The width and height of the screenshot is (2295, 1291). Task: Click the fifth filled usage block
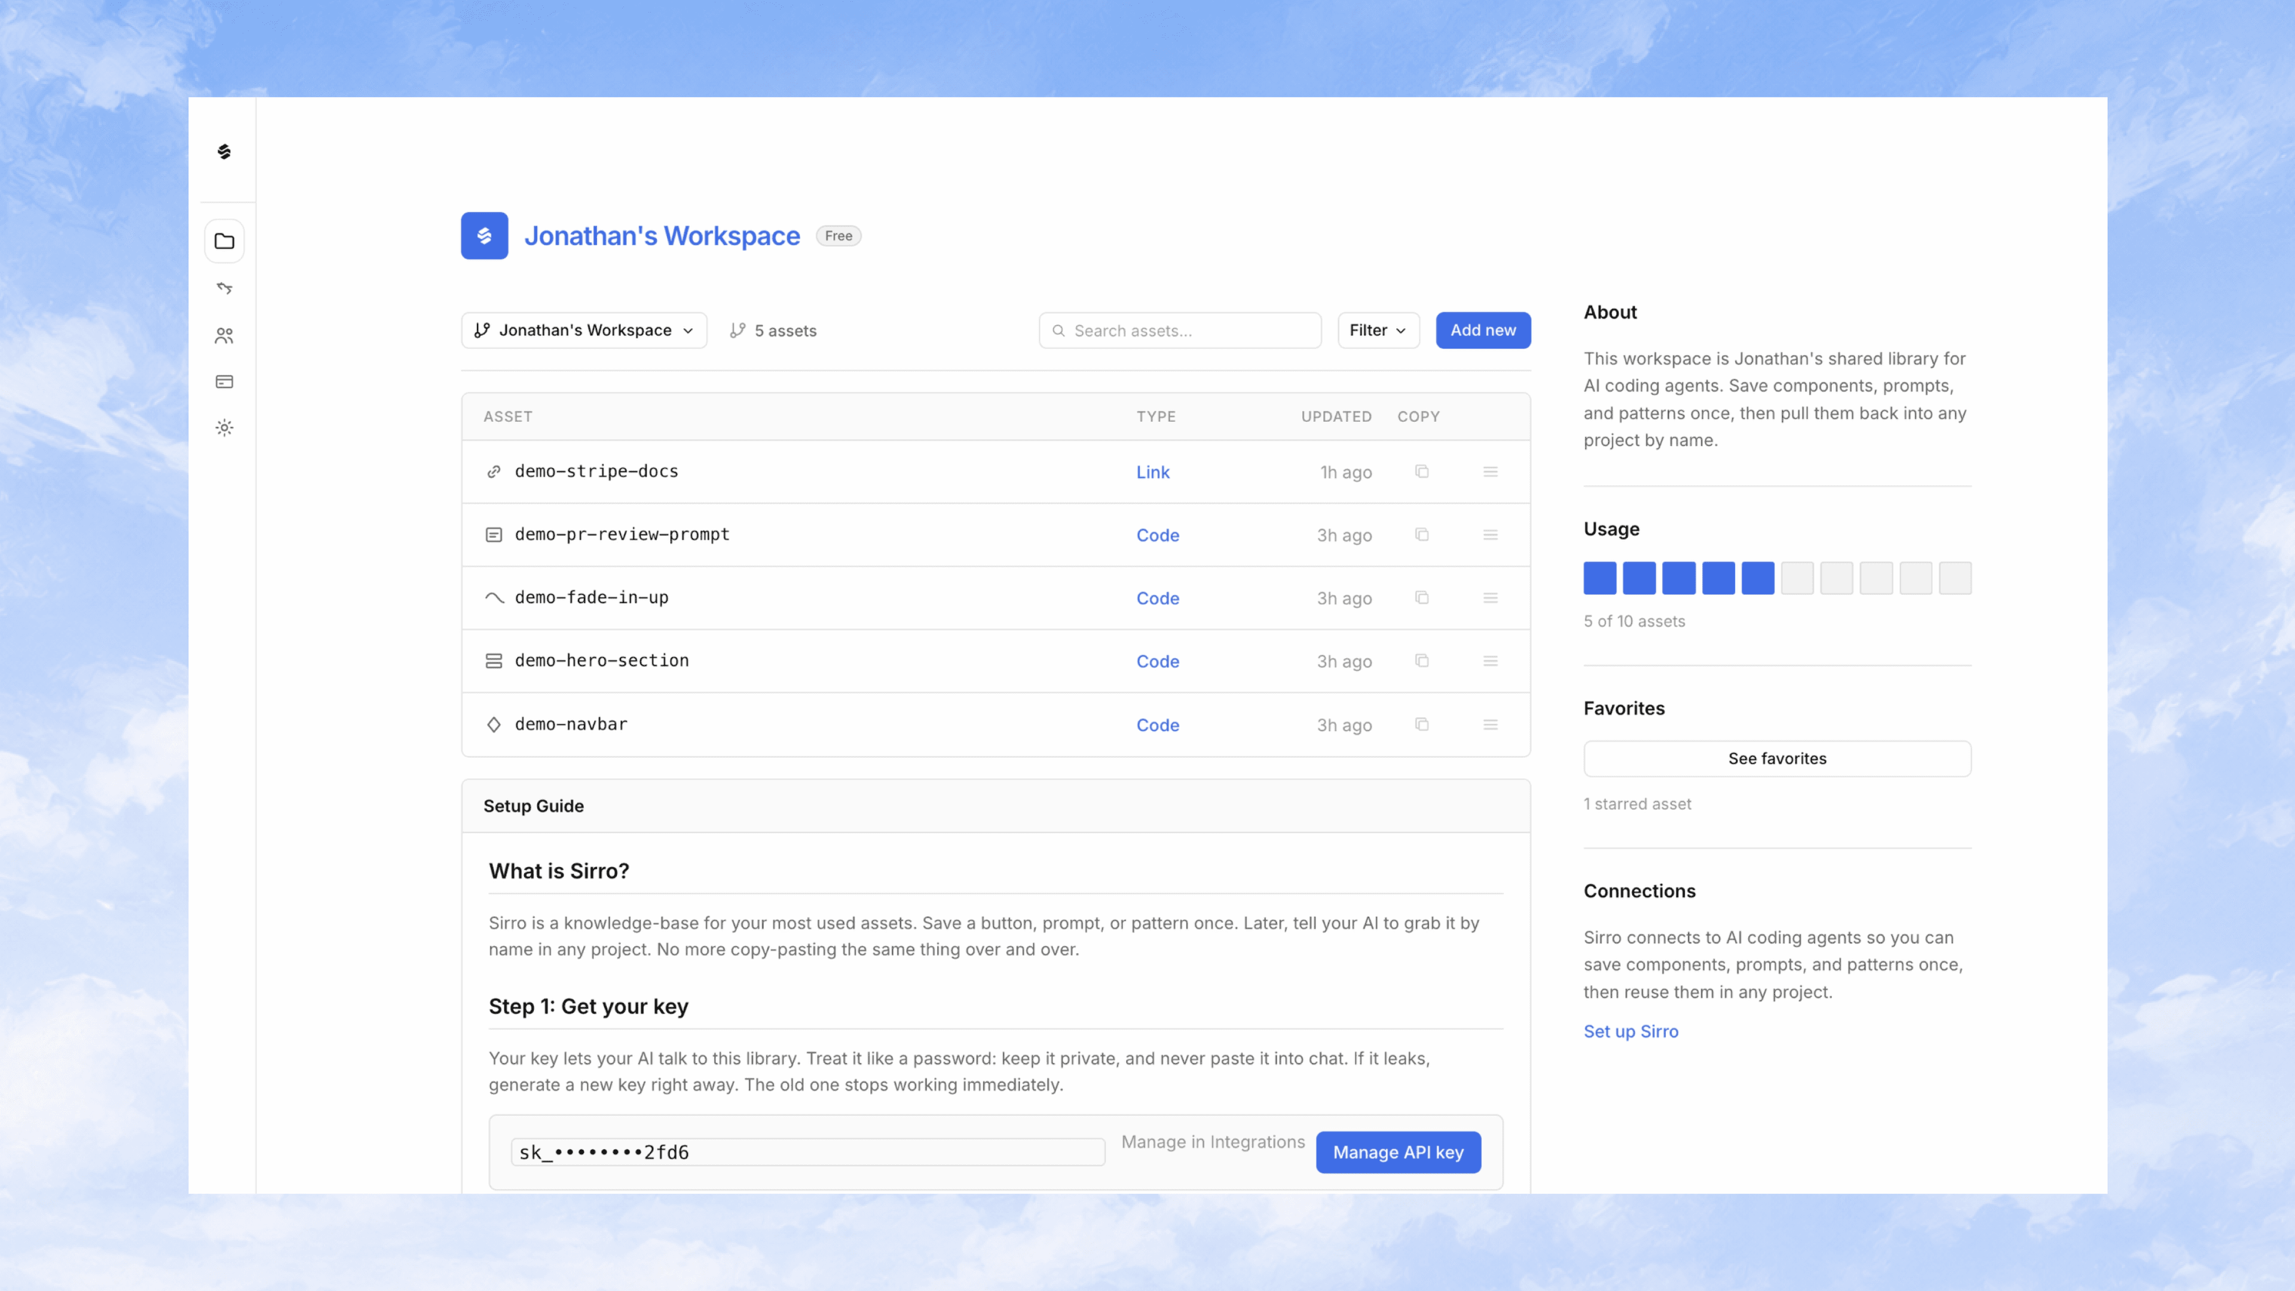click(1758, 578)
